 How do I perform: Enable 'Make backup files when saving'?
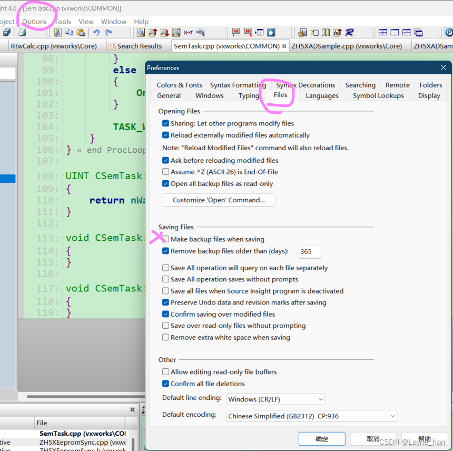click(x=165, y=238)
